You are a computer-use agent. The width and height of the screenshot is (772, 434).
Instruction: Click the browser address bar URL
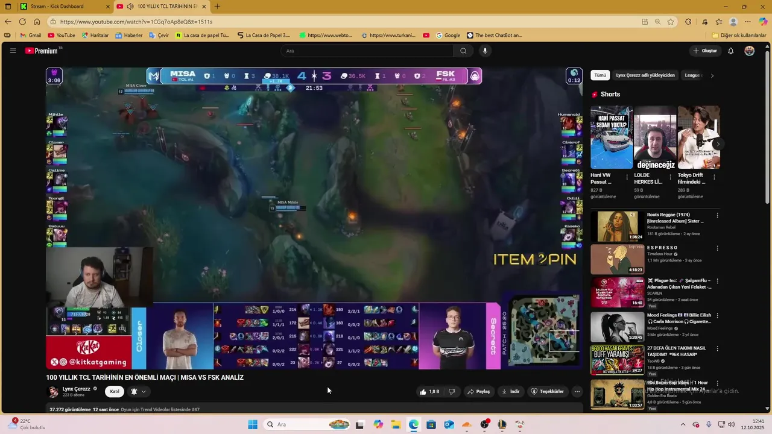[x=136, y=22]
